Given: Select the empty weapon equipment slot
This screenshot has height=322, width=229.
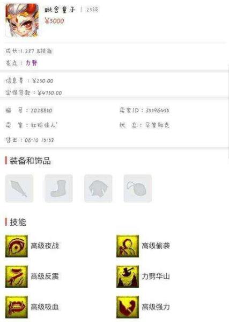Looking at the screenshot, I should [19, 189].
